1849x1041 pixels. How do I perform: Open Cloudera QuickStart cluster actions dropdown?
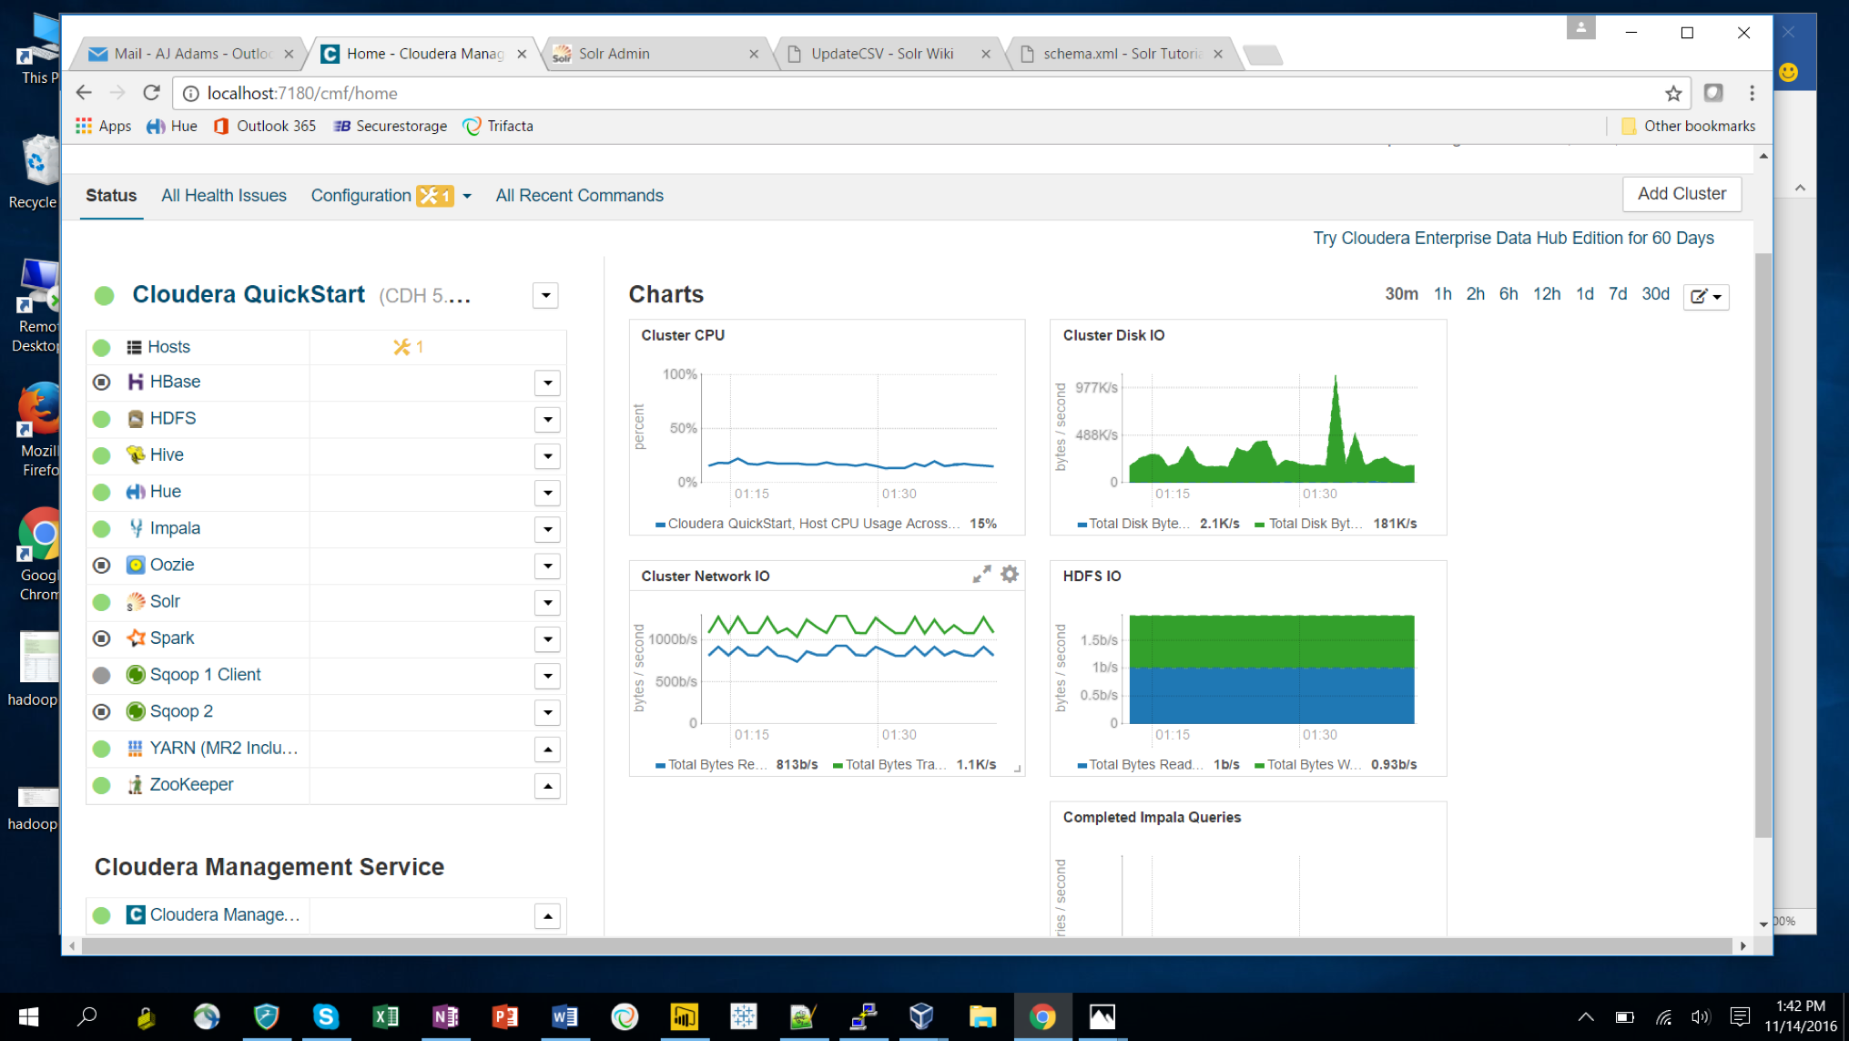tap(545, 295)
